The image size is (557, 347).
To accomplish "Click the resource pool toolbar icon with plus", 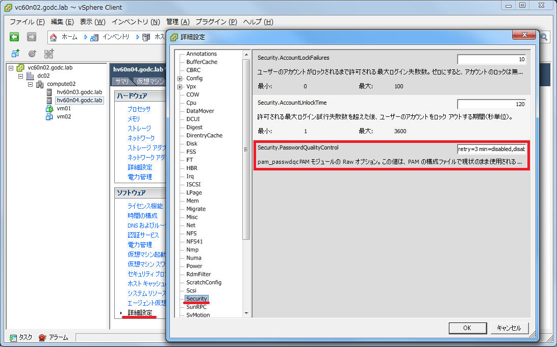I will [x=48, y=54].
